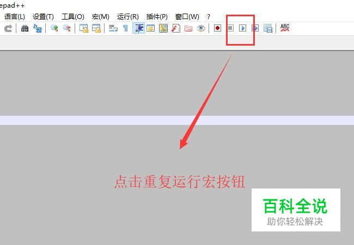Toggle synchronize horizontal scrolling icon

[96, 28]
